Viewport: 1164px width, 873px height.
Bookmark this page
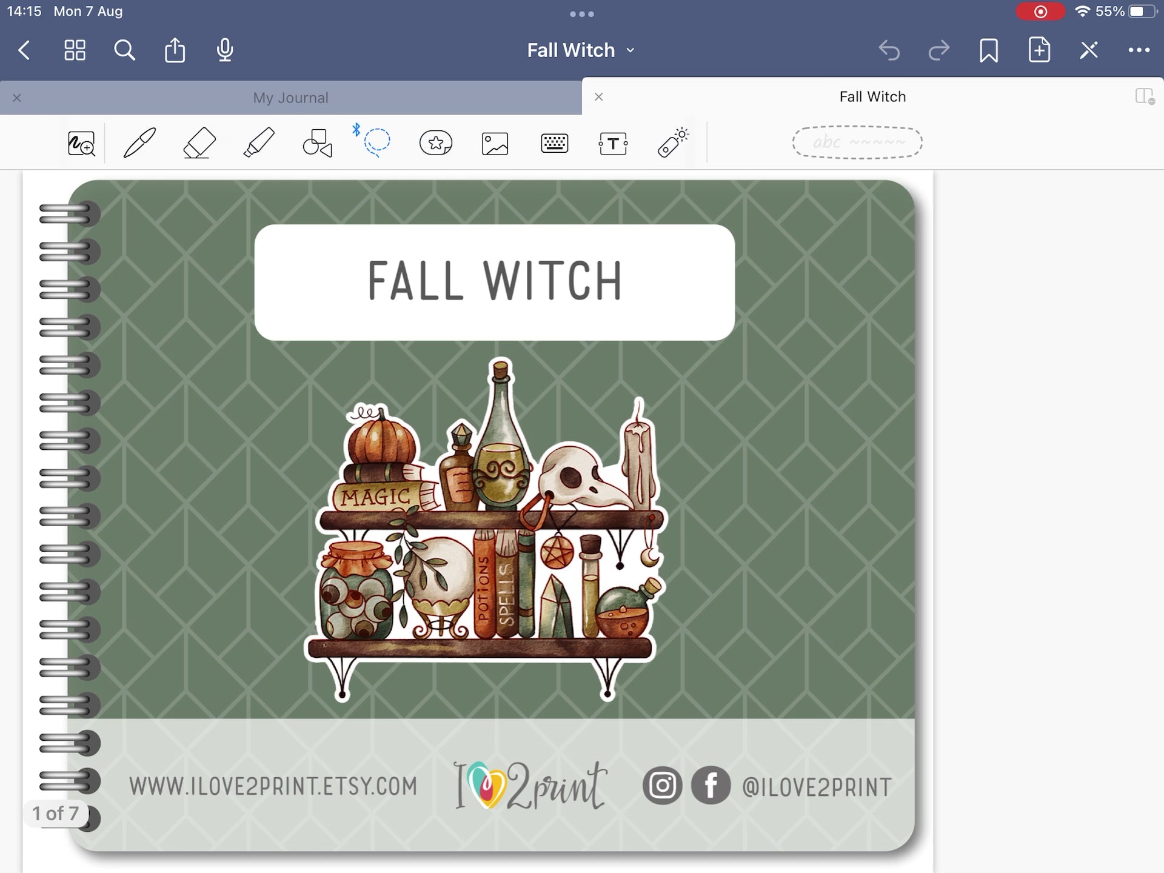pyautogui.click(x=989, y=50)
